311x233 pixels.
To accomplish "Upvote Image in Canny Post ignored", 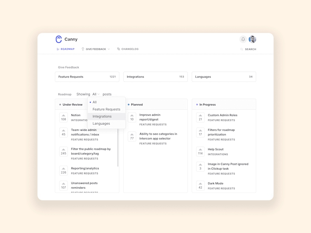I will 200,167.
